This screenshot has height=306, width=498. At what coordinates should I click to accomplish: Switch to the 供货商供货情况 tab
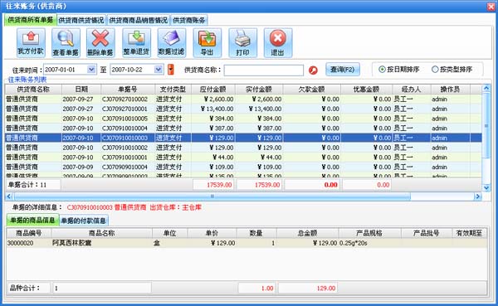coord(81,20)
